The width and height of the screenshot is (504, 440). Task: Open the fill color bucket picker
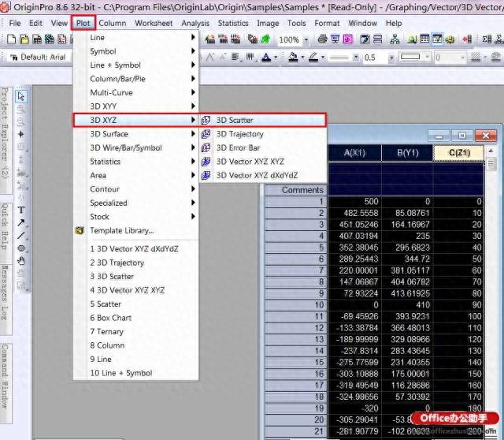[x=293, y=58]
